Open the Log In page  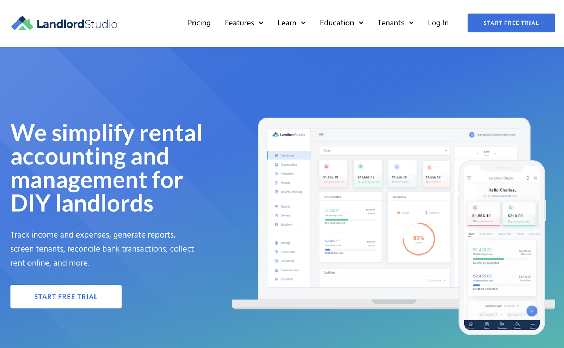click(x=438, y=23)
